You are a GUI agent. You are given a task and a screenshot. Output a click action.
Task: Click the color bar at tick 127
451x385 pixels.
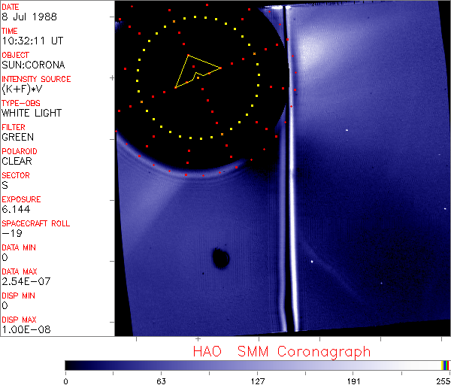pyautogui.click(x=257, y=365)
